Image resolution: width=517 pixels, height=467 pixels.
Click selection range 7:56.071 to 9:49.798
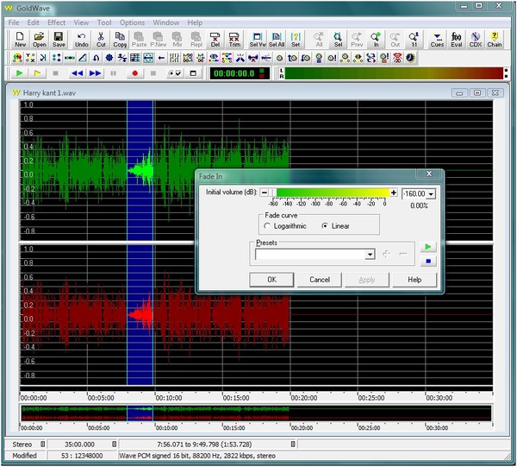pos(204,445)
